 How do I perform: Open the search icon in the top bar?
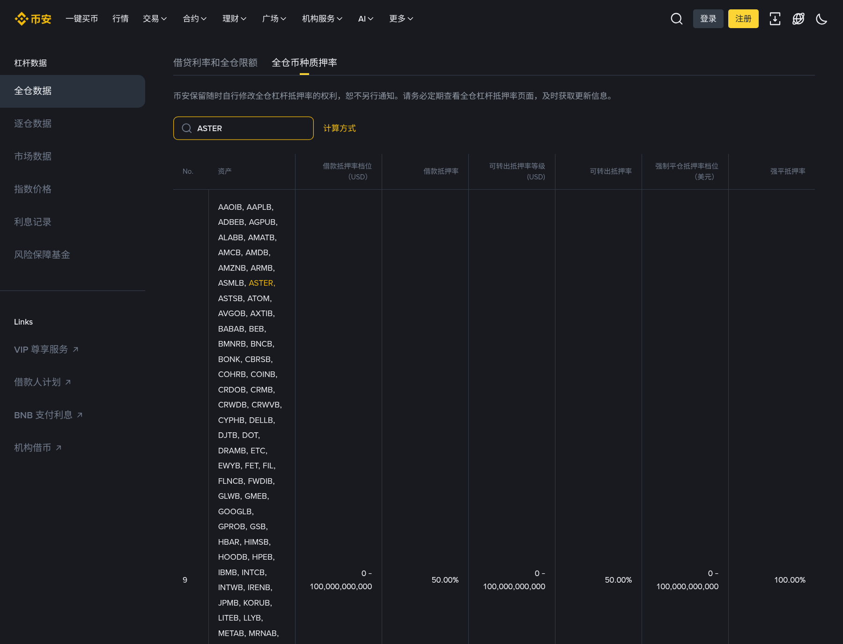[x=676, y=19]
